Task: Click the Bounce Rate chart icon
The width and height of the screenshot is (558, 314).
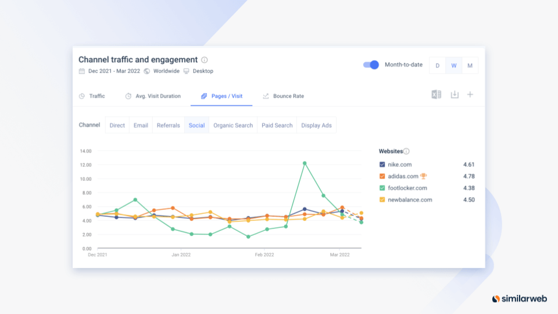Action: (x=266, y=96)
